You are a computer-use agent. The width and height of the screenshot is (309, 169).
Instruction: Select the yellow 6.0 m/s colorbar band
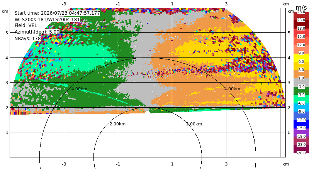301,58
